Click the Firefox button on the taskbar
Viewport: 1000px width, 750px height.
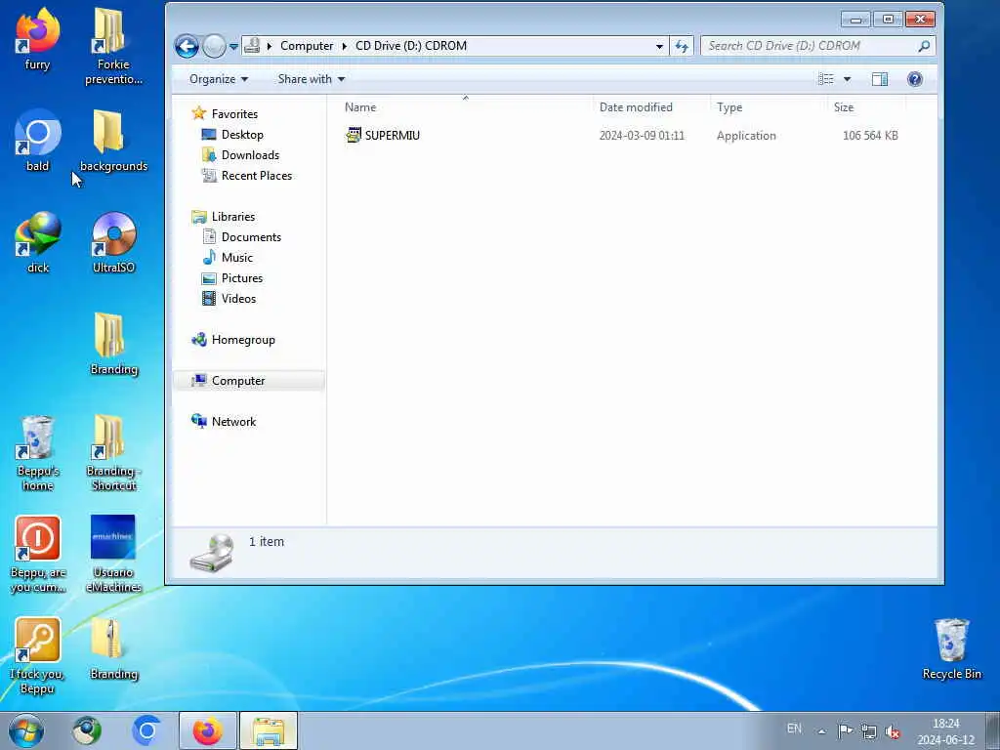tap(208, 730)
